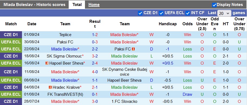The height and width of the screenshot is (105, 247).
Task: Click red card icon beside Hradec Kralove
Action: (x=50, y=87)
